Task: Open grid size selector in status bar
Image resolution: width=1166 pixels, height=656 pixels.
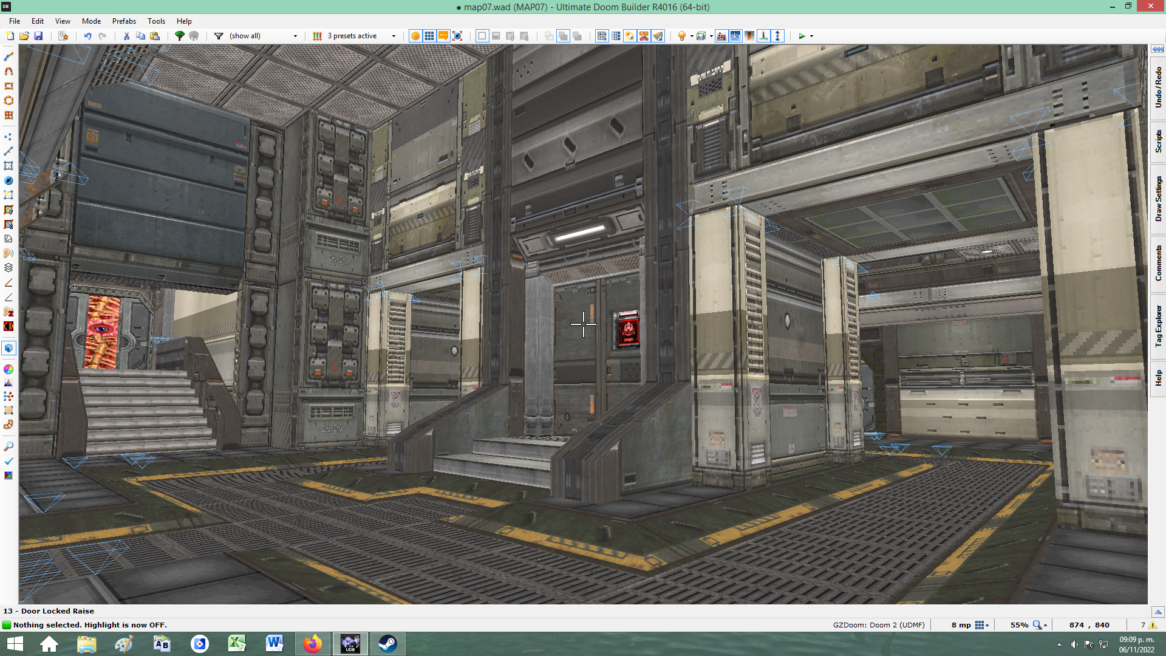Action: coord(982,625)
